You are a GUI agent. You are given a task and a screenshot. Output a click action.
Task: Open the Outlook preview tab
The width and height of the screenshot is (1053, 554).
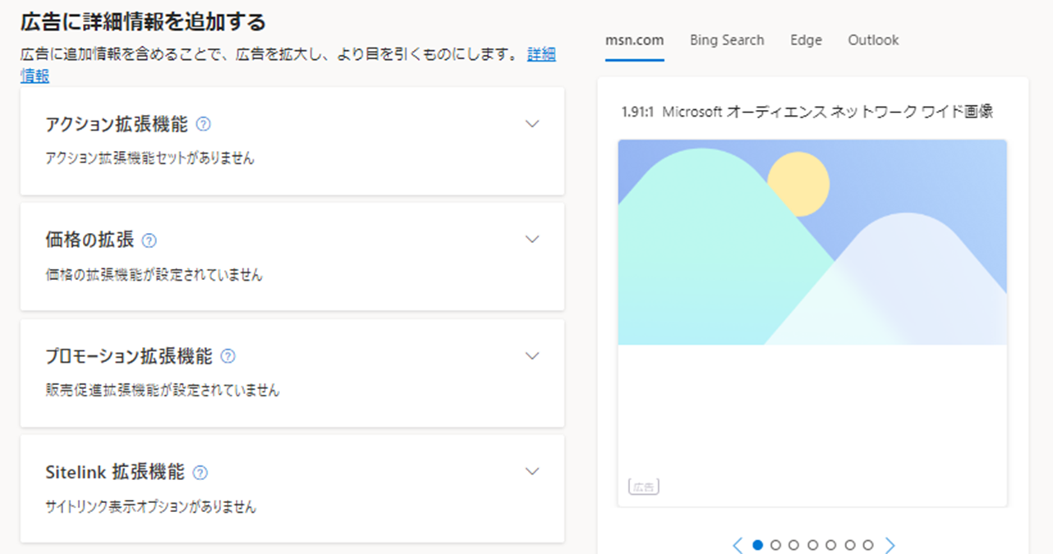pos(873,40)
